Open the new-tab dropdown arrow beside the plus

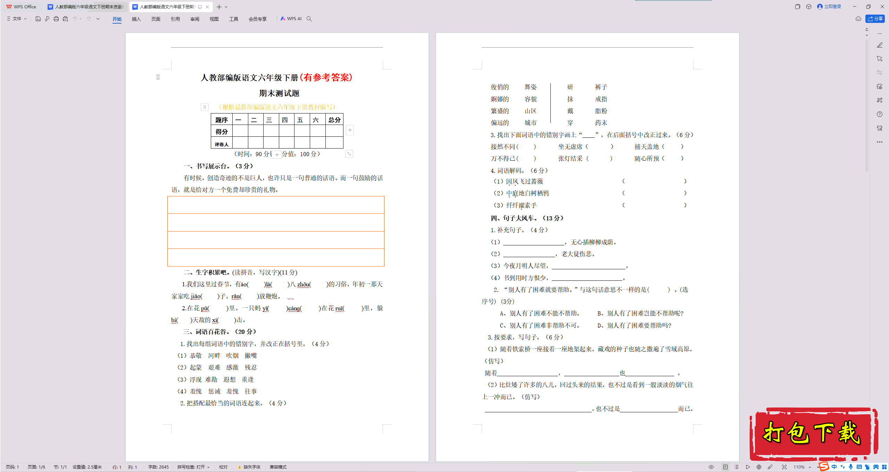(226, 7)
